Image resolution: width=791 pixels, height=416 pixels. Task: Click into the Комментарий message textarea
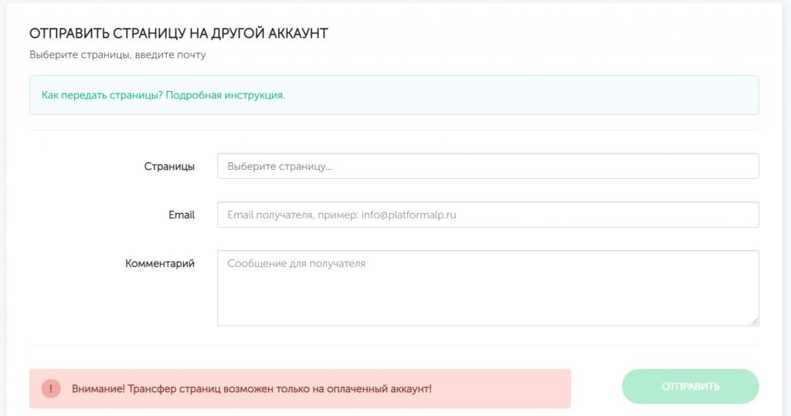pos(488,288)
